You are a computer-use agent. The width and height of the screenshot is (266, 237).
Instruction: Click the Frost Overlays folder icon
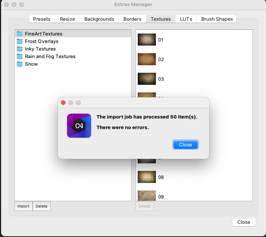(20, 42)
